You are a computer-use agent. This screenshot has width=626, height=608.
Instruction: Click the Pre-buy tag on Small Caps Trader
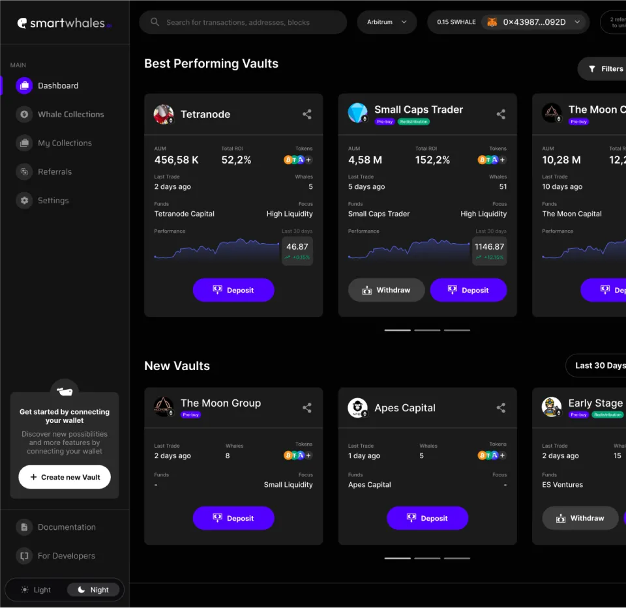[x=385, y=122]
